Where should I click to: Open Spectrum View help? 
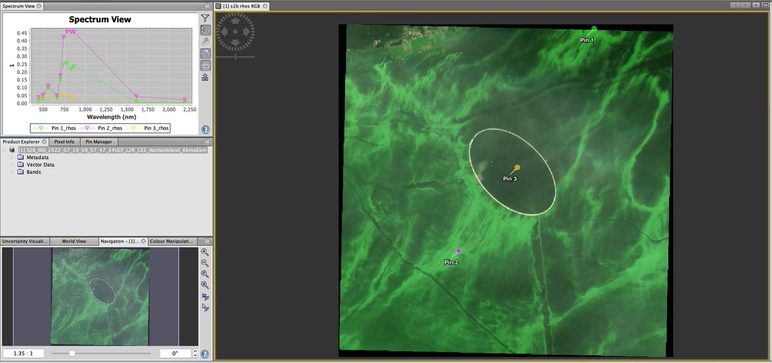pyautogui.click(x=205, y=129)
